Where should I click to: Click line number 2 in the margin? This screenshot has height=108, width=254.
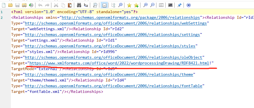tap(1, 18)
